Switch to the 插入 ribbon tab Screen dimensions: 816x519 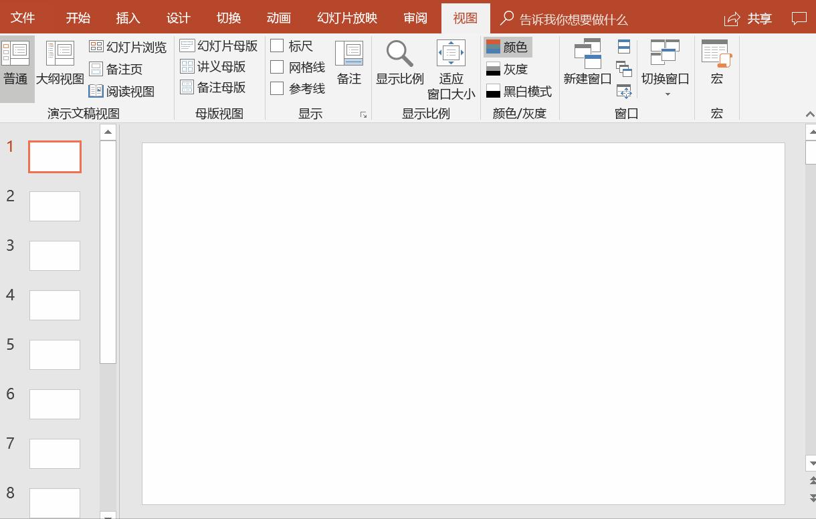click(x=128, y=18)
